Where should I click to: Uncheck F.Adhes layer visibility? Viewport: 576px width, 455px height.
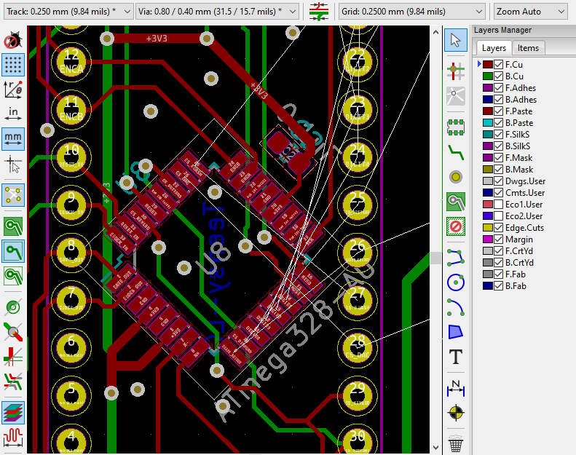pyautogui.click(x=498, y=88)
